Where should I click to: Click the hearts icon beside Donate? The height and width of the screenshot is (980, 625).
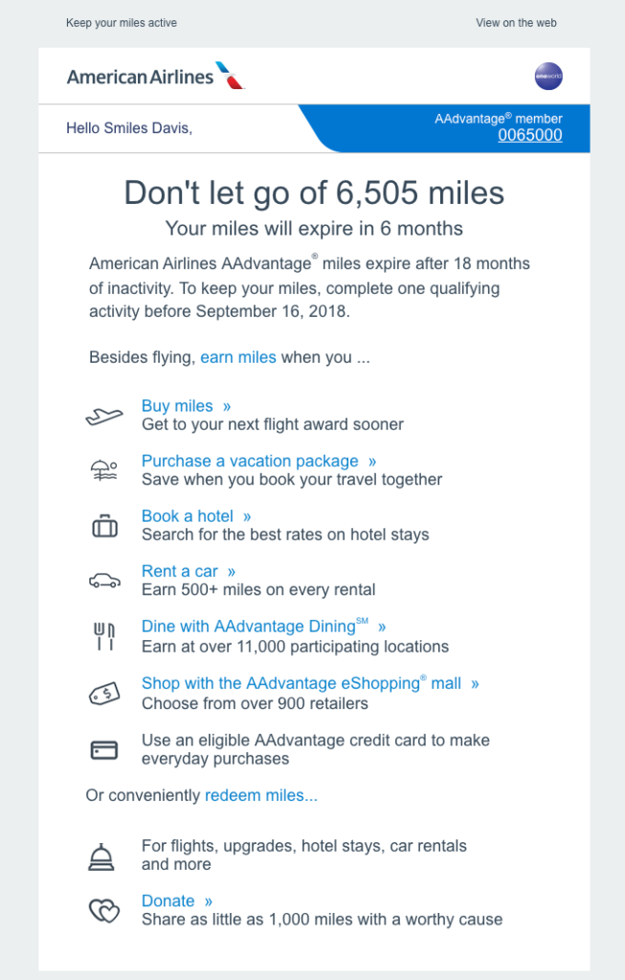(x=103, y=910)
